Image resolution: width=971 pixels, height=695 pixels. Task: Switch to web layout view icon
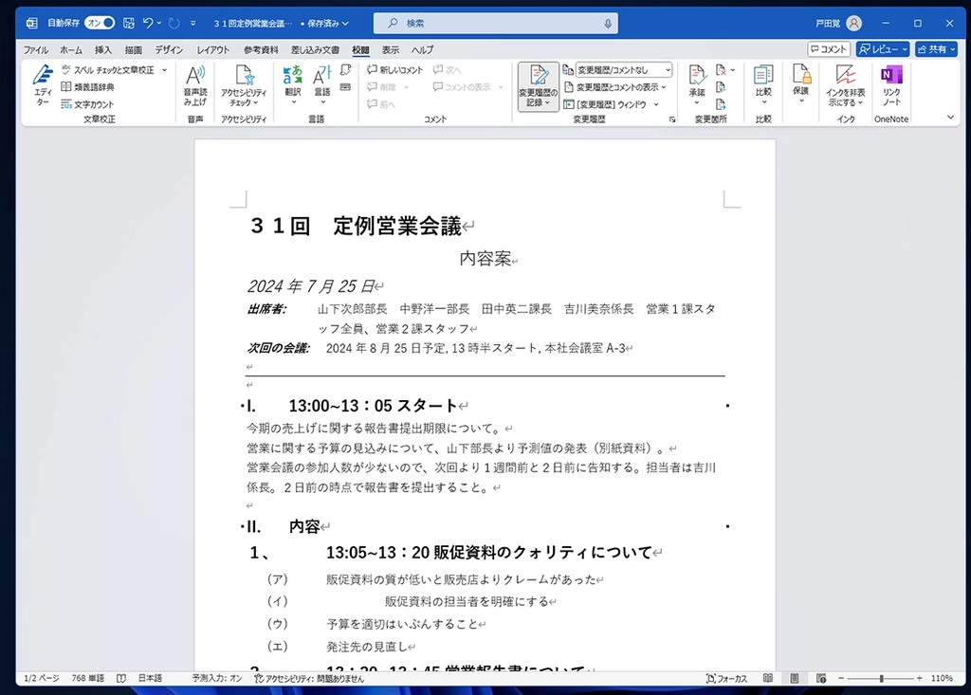coord(821,678)
